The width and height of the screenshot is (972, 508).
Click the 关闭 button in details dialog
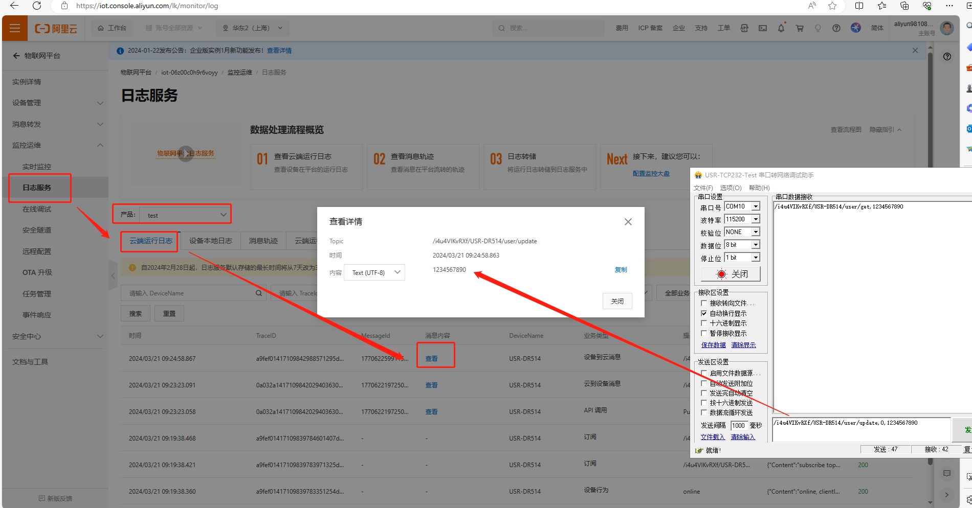(x=617, y=302)
